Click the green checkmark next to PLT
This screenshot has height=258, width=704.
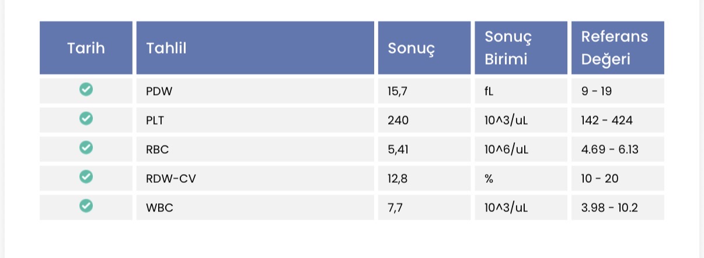(86, 119)
